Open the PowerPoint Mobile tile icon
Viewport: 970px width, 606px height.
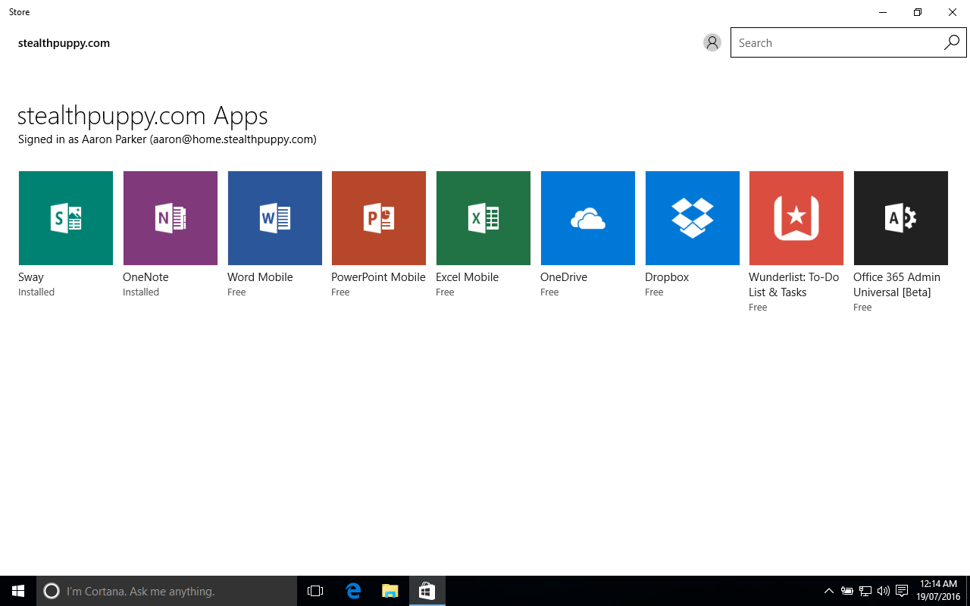(379, 218)
